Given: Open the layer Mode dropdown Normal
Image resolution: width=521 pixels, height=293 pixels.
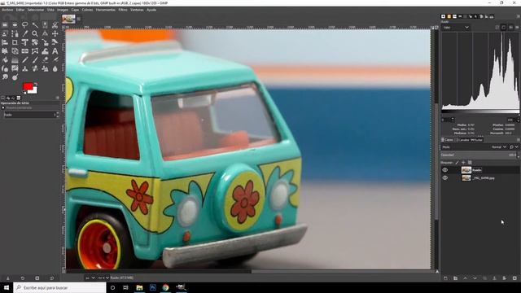Looking at the screenshot, I should [x=499, y=146].
